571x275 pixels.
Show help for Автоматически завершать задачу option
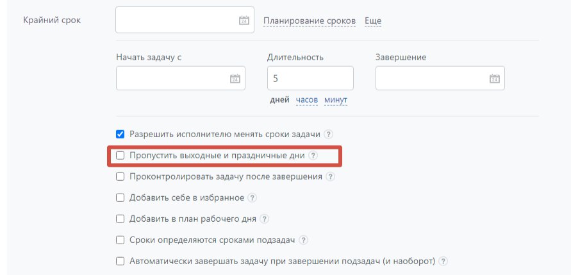(x=442, y=262)
